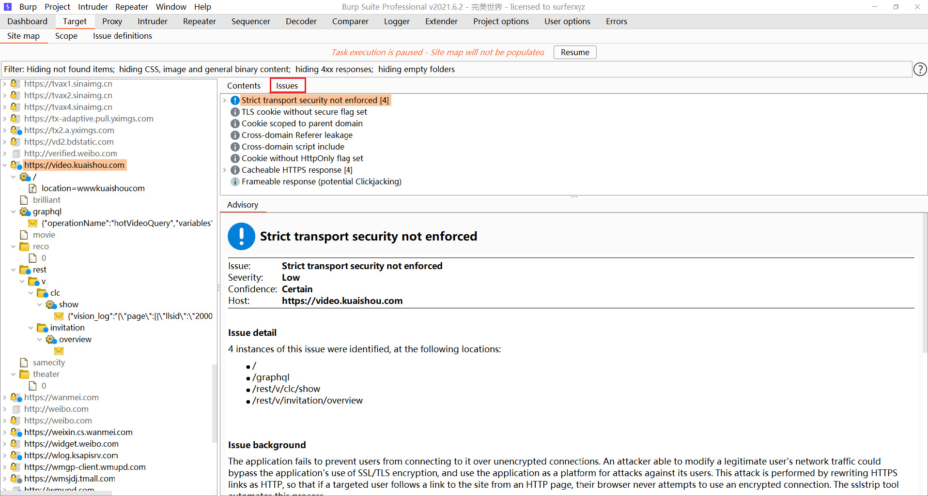
Task: Select https://weixin.cs.wanmei.com host
Action: (78, 432)
